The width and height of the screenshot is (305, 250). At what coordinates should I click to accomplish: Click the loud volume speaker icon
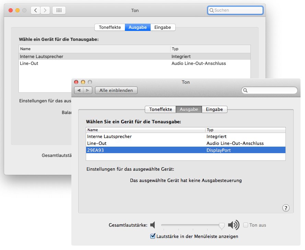coord(234,225)
